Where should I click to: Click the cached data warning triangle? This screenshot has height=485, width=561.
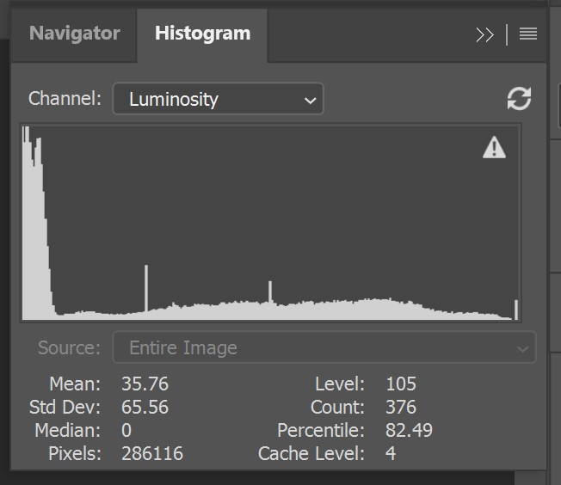(x=494, y=148)
